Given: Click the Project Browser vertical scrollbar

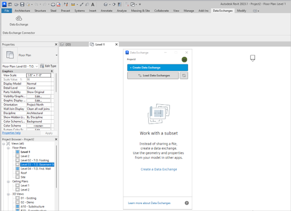Looking at the screenshot, I should click(x=56, y=166).
